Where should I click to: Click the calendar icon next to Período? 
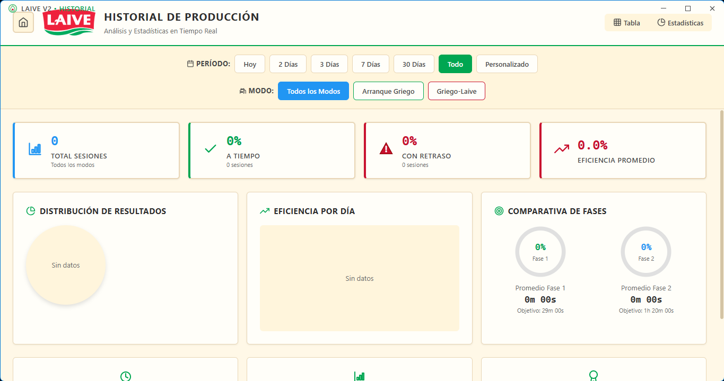pos(190,64)
